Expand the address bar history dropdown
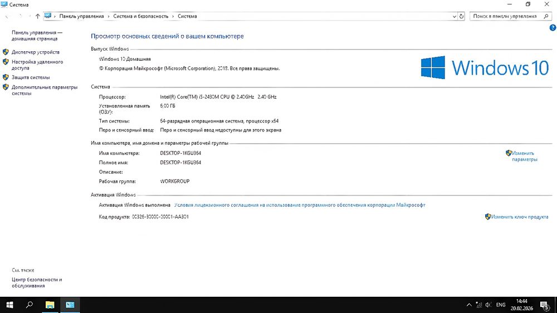This screenshot has width=557, height=313. (455, 16)
